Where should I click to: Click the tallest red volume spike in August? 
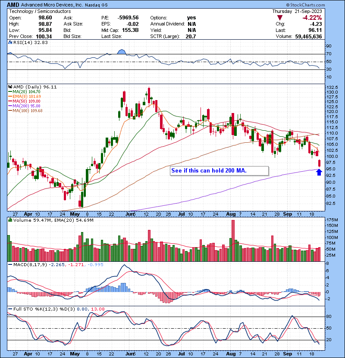pyautogui.click(x=233, y=241)
